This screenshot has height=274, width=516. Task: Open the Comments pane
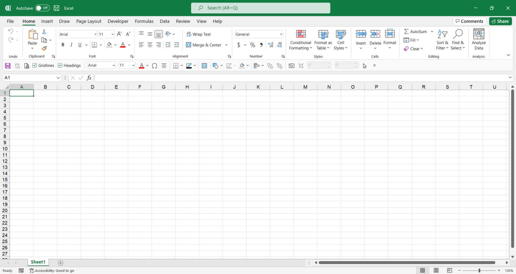(469, 21)
